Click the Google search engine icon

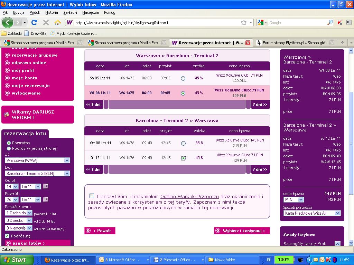click(261, 22)
